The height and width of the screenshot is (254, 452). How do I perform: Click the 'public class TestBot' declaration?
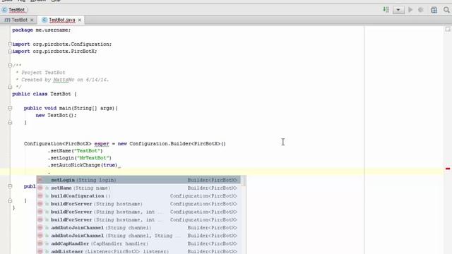pyautogui.click(x=44, y=94)
